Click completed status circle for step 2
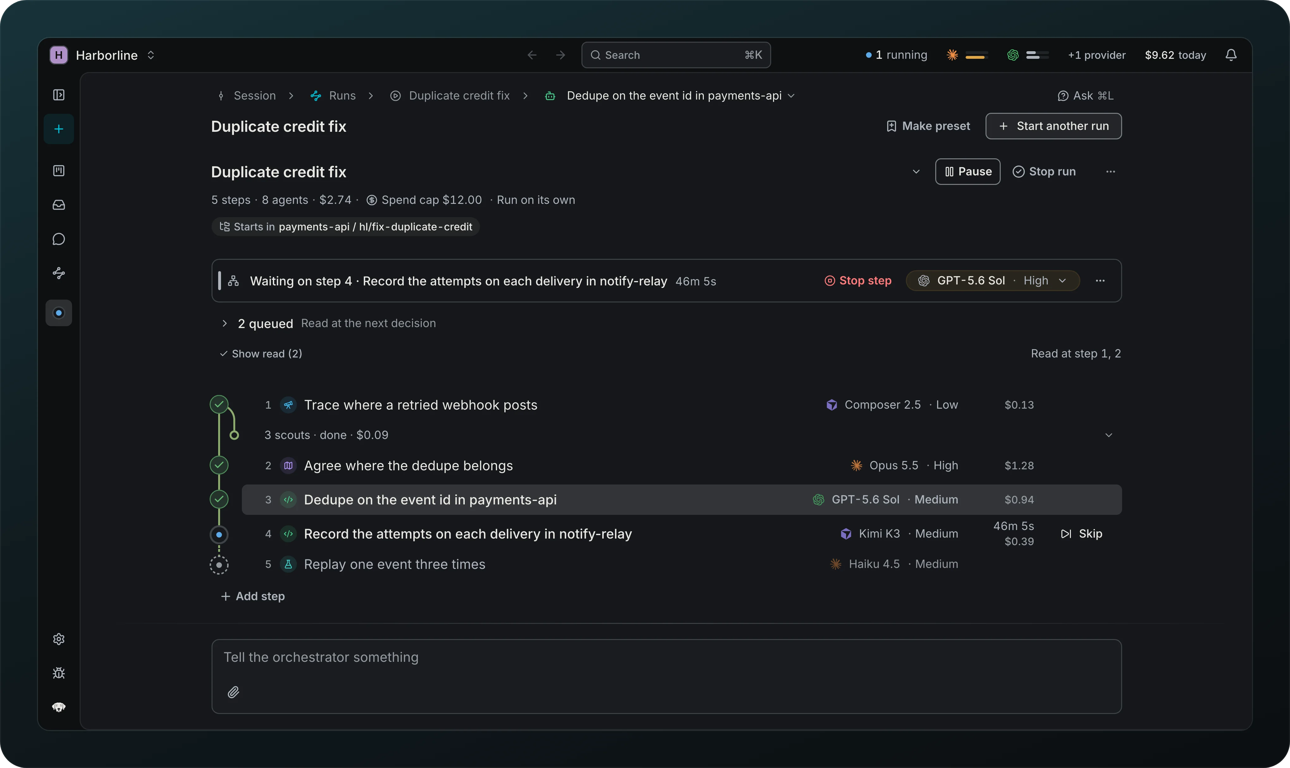This screenshot has width=1290, height=768. [219, 465]
